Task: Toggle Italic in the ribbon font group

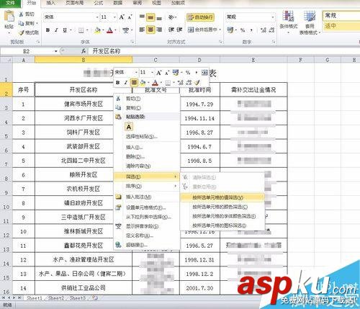Action: [x=56, y=30]
